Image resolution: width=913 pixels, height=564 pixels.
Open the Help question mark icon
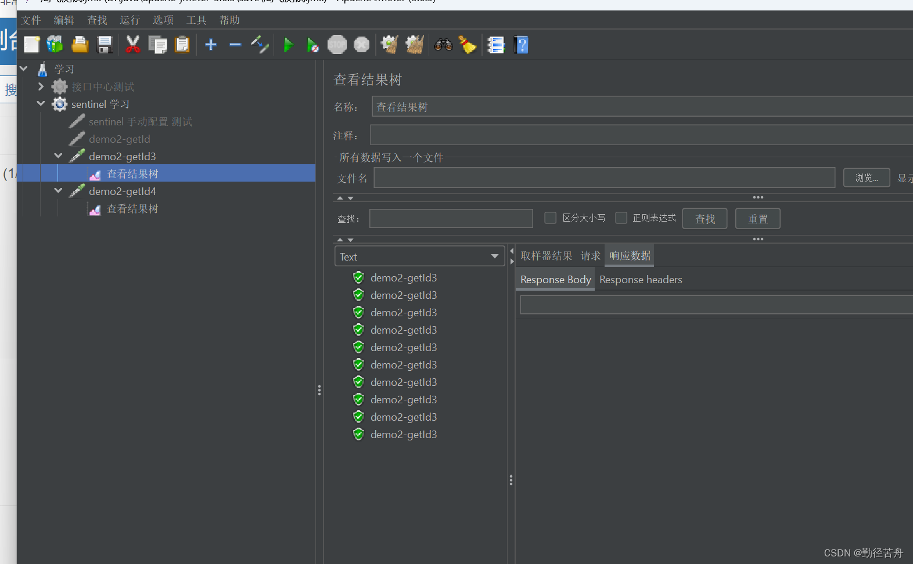tap(521, 45)
